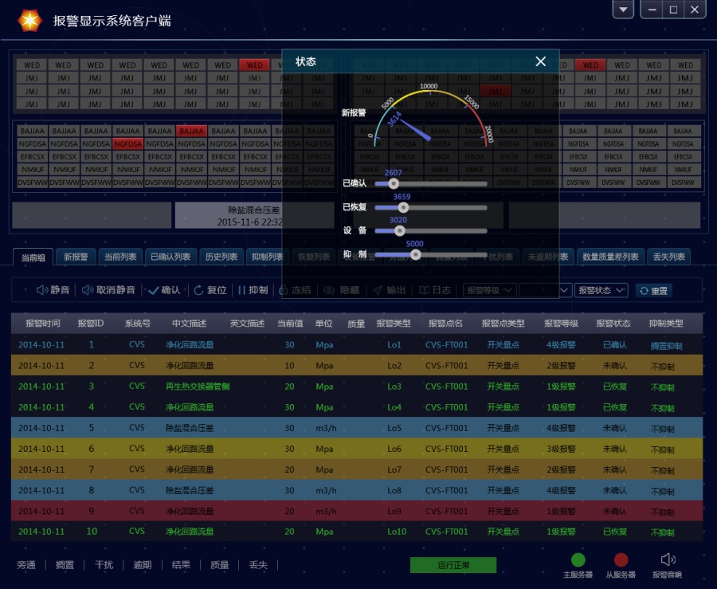The height and width of the screenshot is (589, 717).
Task: Click the 确认 checkmark icon
Action: pos(153,290)
